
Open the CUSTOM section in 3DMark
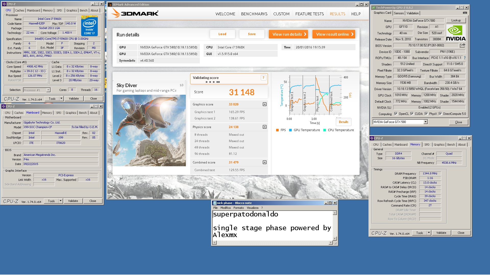click(x=281, y=14)
